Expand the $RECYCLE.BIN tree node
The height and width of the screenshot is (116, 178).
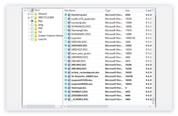click(x=29, y=17)
